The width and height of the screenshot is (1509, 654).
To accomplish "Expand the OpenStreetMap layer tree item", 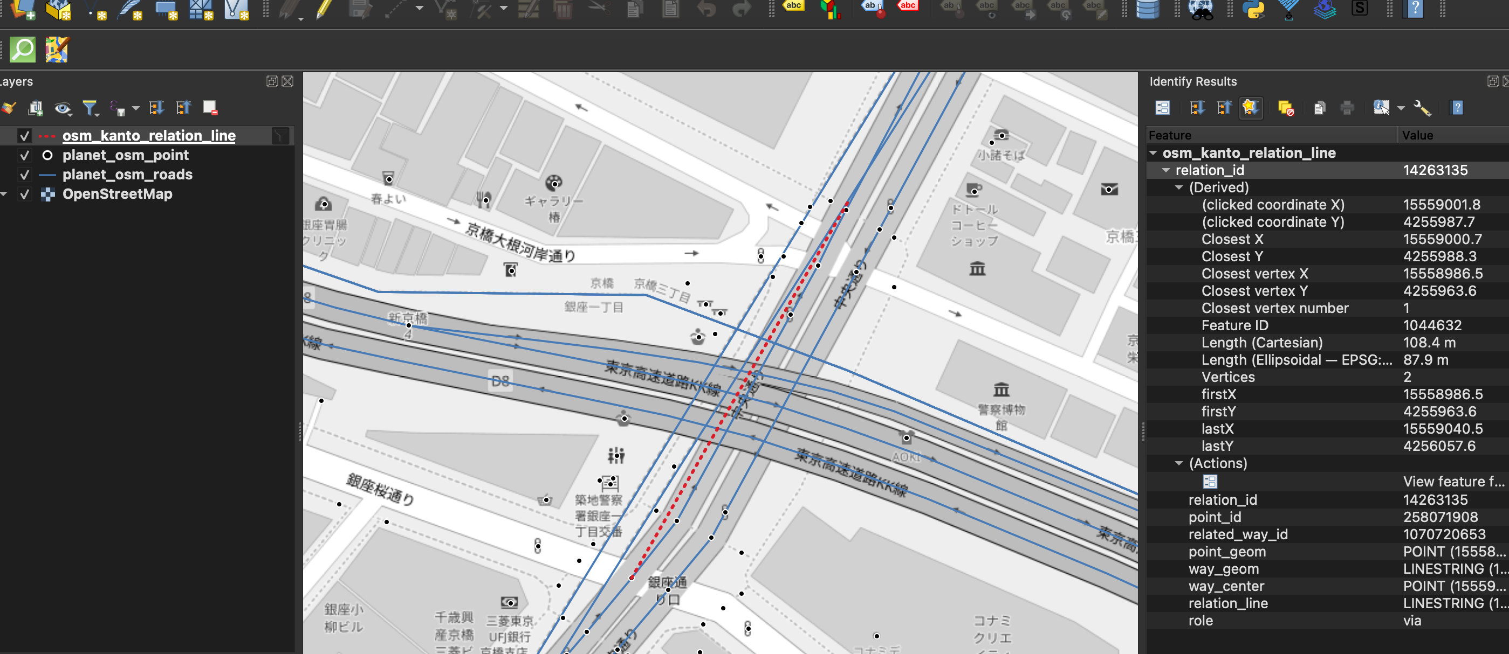I will pos(5,193).
